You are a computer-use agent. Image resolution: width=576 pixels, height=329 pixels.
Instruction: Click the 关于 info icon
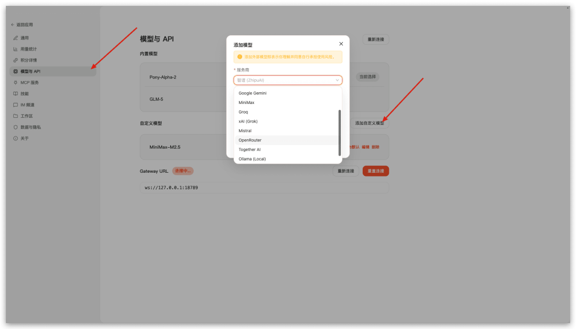[16, 139]
